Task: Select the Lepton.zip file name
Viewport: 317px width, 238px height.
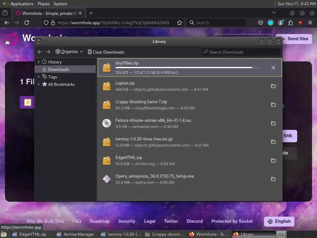Action: 125,83
